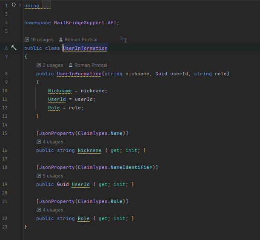Viewport: 260px width, 240px height.
Task: Click the author icon above the constructor
Action: tap(71, 65)
